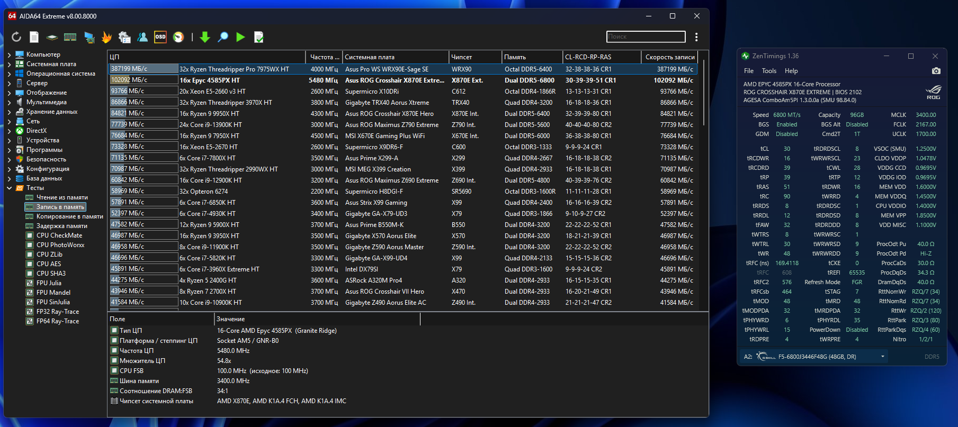Open the Report document icon in the toolbar
Image resolution: width=958 pixels, height=427 pixels.
click(34, 37)
